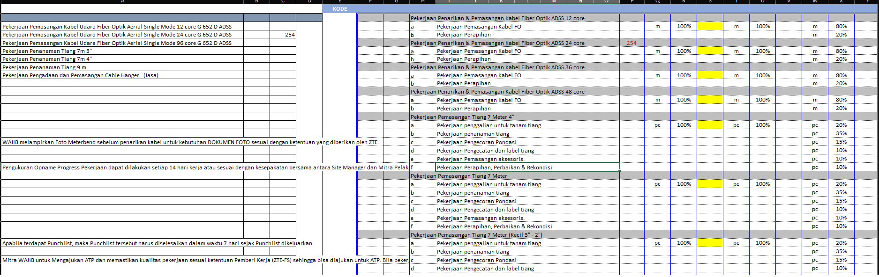Click the yellow cell under ADSS 48 core
This screenshot has height=277, width=879.
(710, 100)
